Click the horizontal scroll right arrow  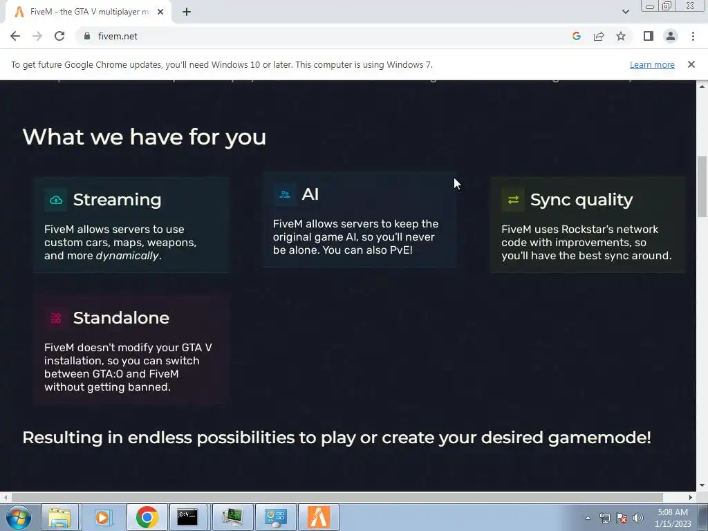(691, 497)
